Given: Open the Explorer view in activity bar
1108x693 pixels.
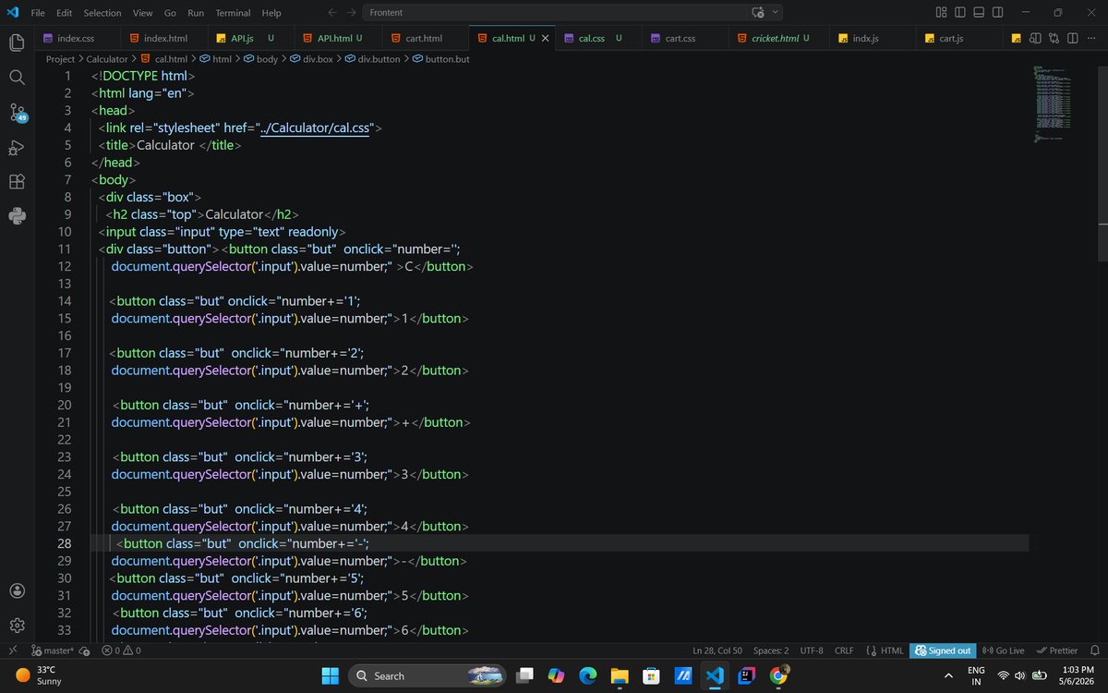Looking at the screenshot, I should pos(17,43).
